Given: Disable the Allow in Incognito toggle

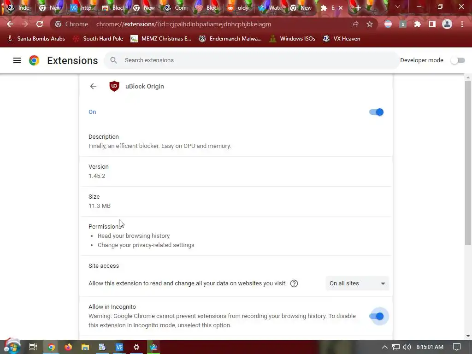Looking at the screenshot, I should point(376,316).
